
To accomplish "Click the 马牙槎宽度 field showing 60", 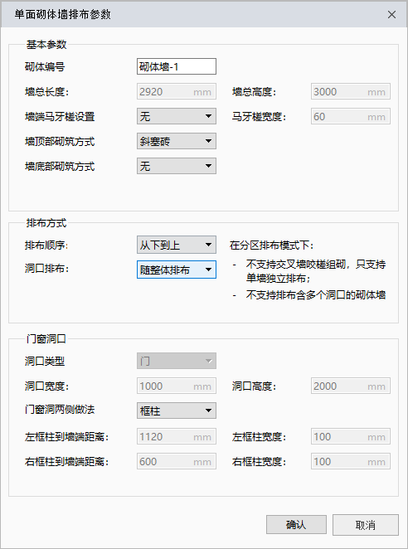I will click(351, 116).
